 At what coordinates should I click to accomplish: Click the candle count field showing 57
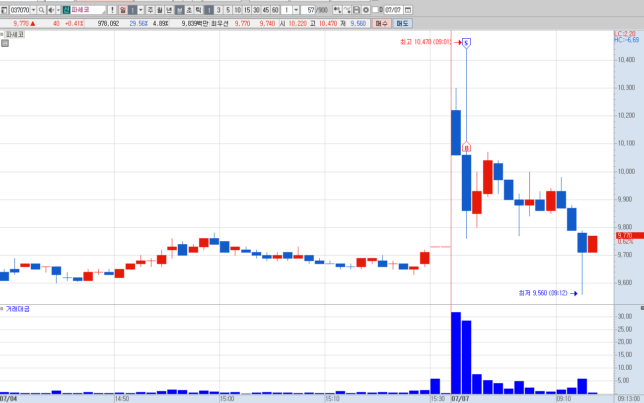(x=308, y=10)
